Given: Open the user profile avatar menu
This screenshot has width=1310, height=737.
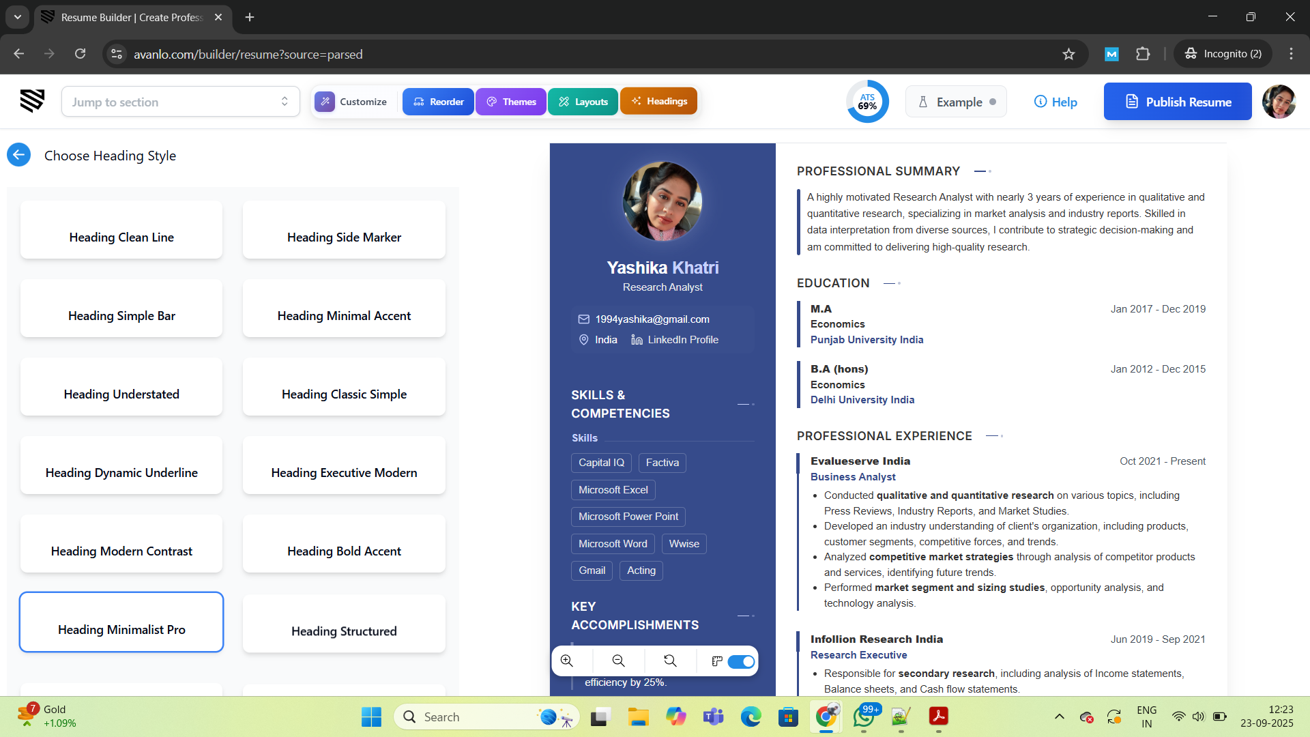Looking at the screenshot, I should 1279,102.
